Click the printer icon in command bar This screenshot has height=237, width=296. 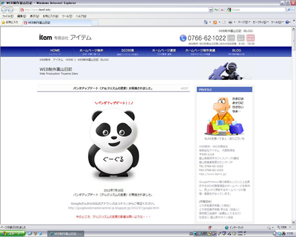(x=230, y=22)
